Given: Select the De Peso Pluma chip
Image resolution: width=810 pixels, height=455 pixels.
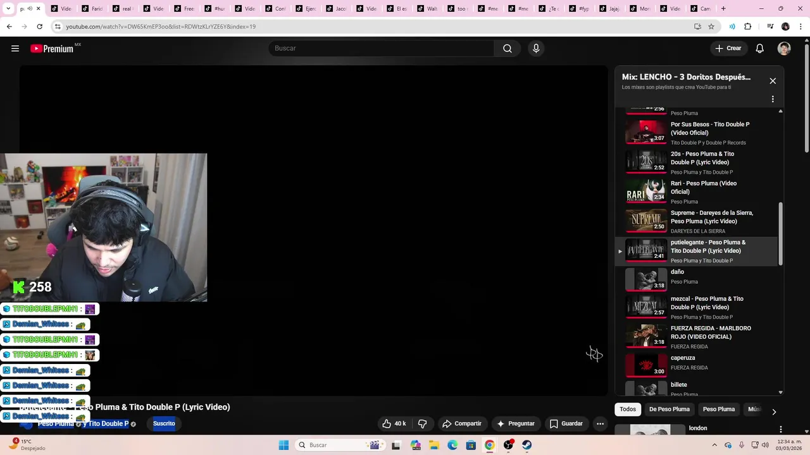Looking at the screenshot, I should click(x=670, y=409).
